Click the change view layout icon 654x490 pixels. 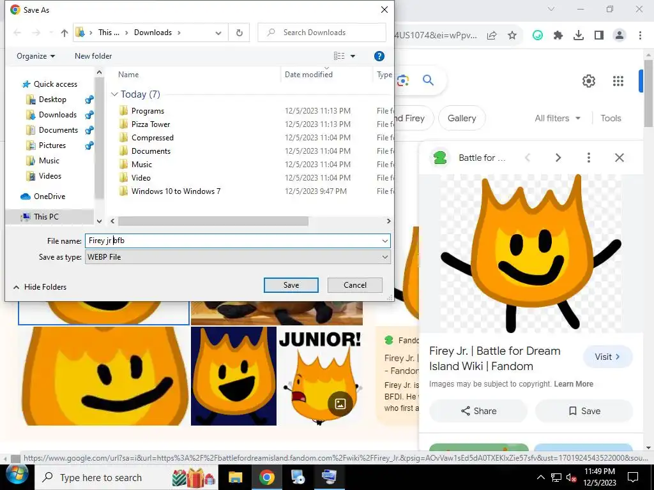coord(339,56)
